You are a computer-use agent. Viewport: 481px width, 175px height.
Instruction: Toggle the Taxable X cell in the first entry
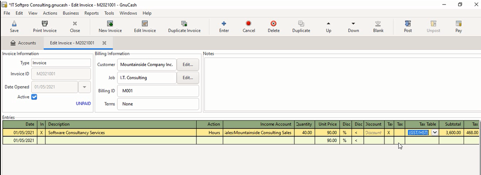pos(389,133)
